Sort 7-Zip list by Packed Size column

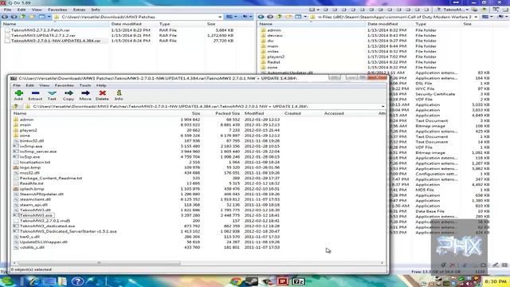[227, 113]
